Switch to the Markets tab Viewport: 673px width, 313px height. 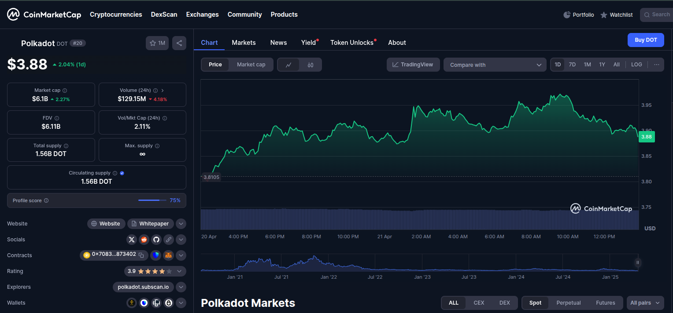pyautogui.click(x=244, y=43)
